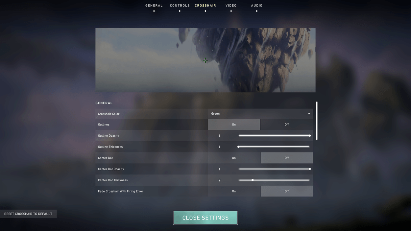Click the Outline Thickness slider handle

coord(239,147)
